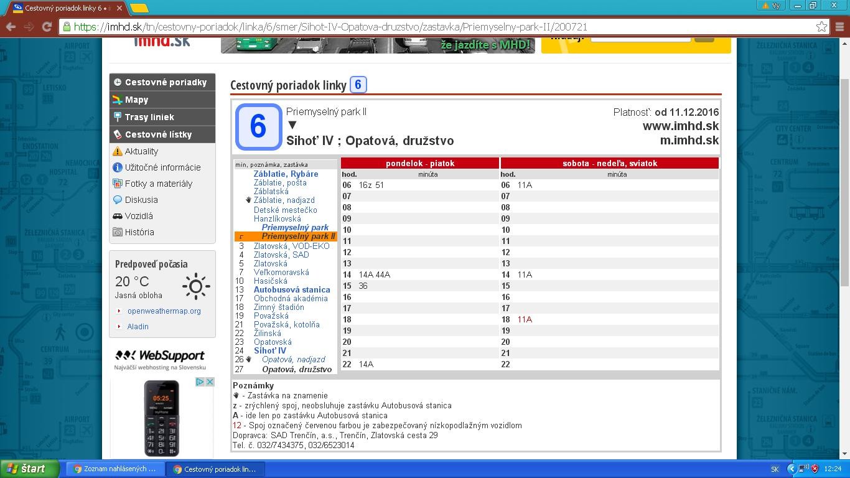Screen dimensions: 850x478
Task: Open Cestovné lístky menu section
Action: [x=158, y=134]
